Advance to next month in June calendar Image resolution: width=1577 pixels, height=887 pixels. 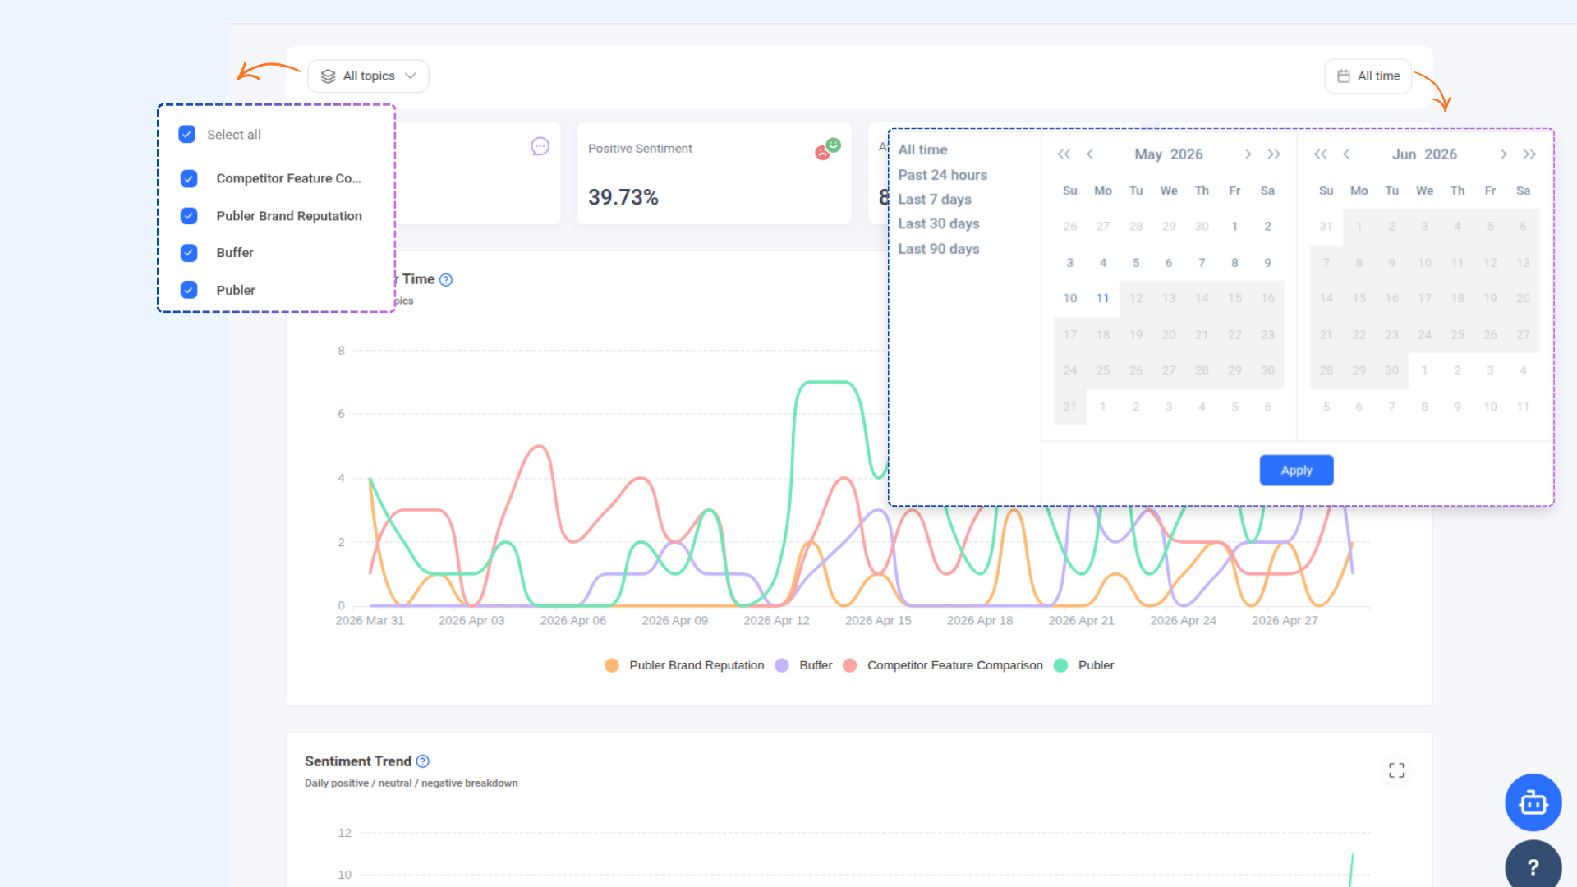(1503, 154)
